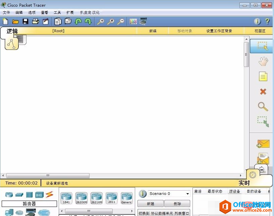Add a Complex PDU with the open envelope icon
Screen dimensions: 274x216
(263, 158)
